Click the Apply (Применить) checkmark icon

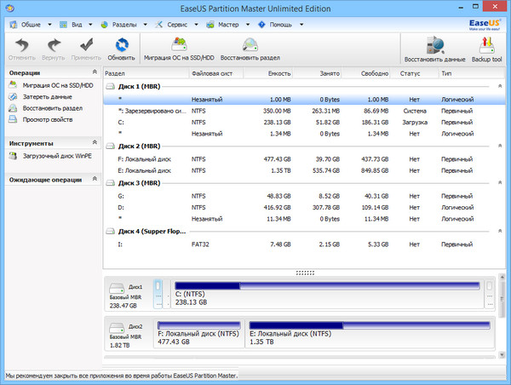point(86,46)
